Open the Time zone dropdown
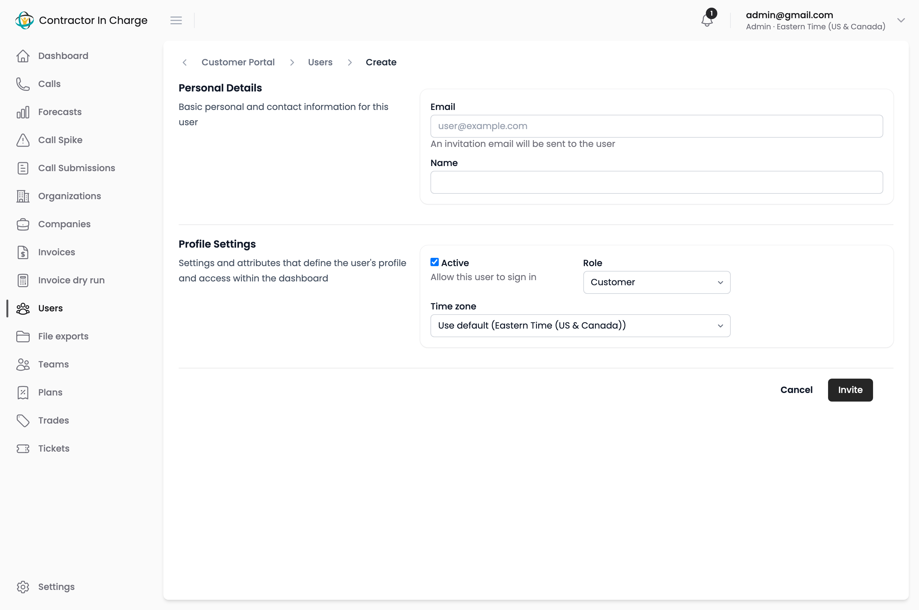This screenshot has height=610, width=919. pyautogui.click(x=580, y=326)
